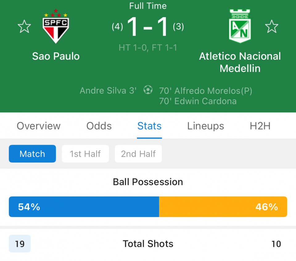
Task: Click the Andre Silva 3' goal entry
Action: pyautogui.click(x=108, y=91)
